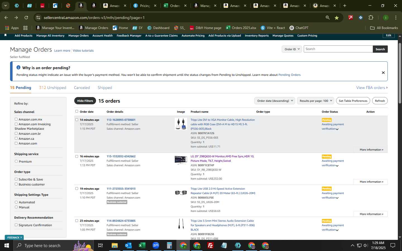Select the Automated shipping settings radio
This screenshot has width=402, height=251.
click(x=16, y=202)
